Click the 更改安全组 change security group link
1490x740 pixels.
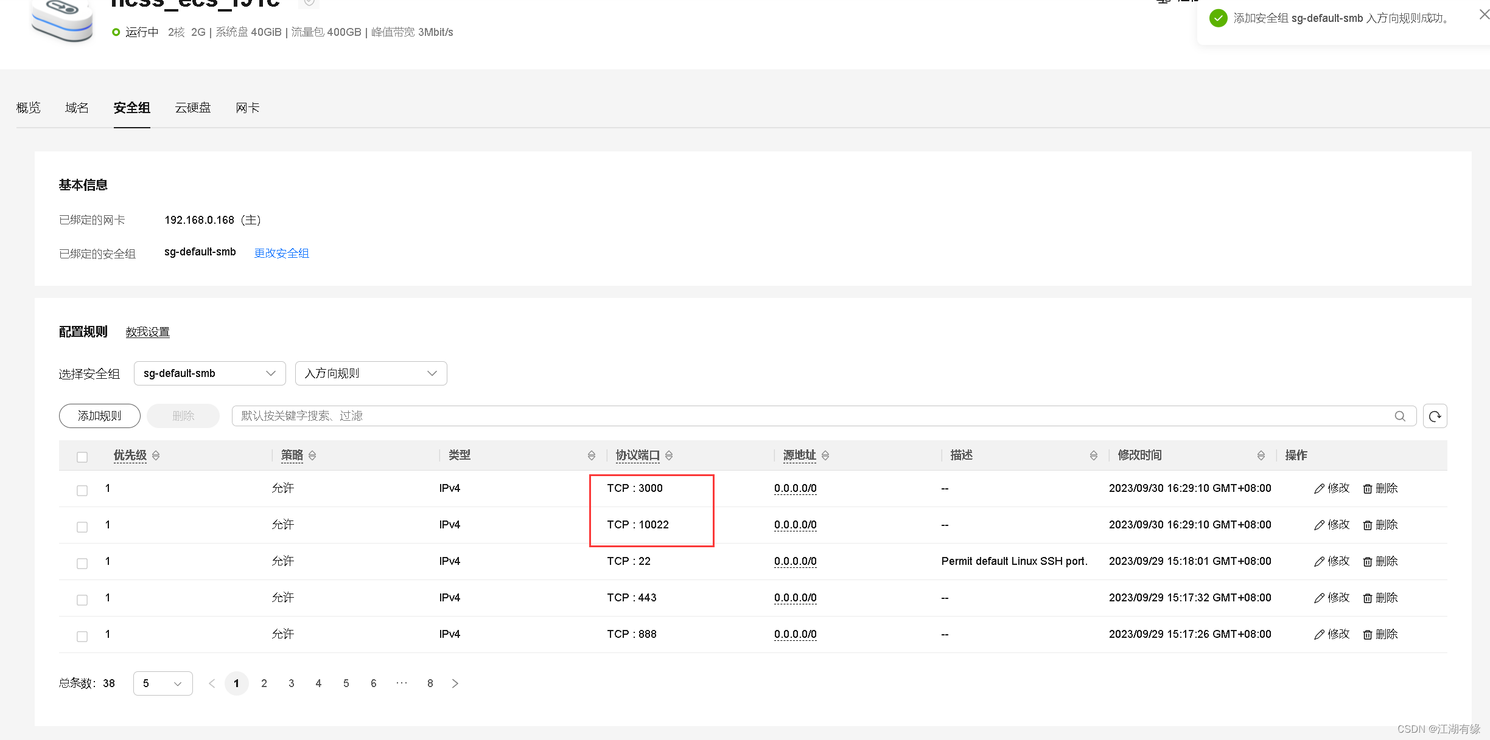[x=281, y=253]
